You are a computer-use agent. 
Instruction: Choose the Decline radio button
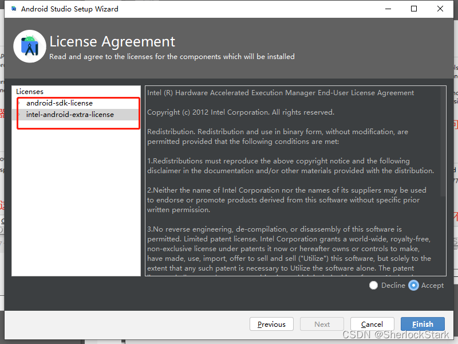373,285
